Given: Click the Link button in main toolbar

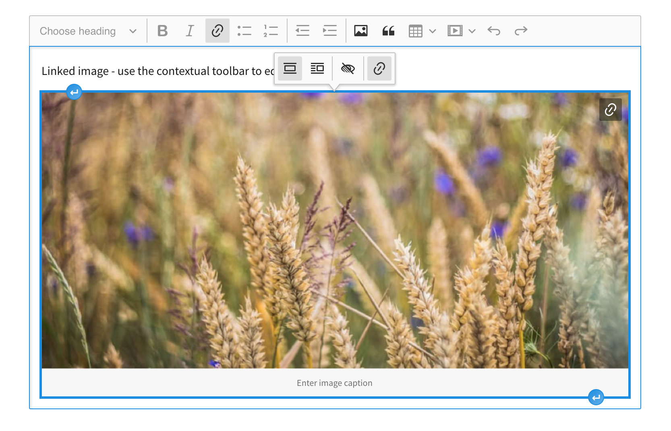Looking at the screenshot, I should tap(217, 31).
